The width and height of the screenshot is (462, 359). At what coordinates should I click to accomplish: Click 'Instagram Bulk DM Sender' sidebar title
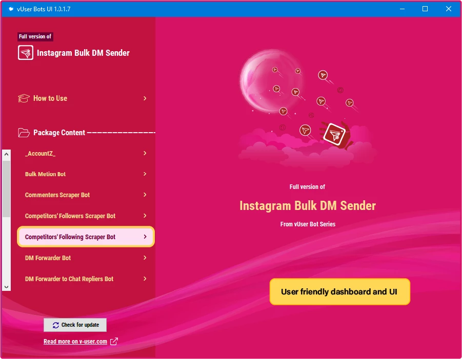83,53
